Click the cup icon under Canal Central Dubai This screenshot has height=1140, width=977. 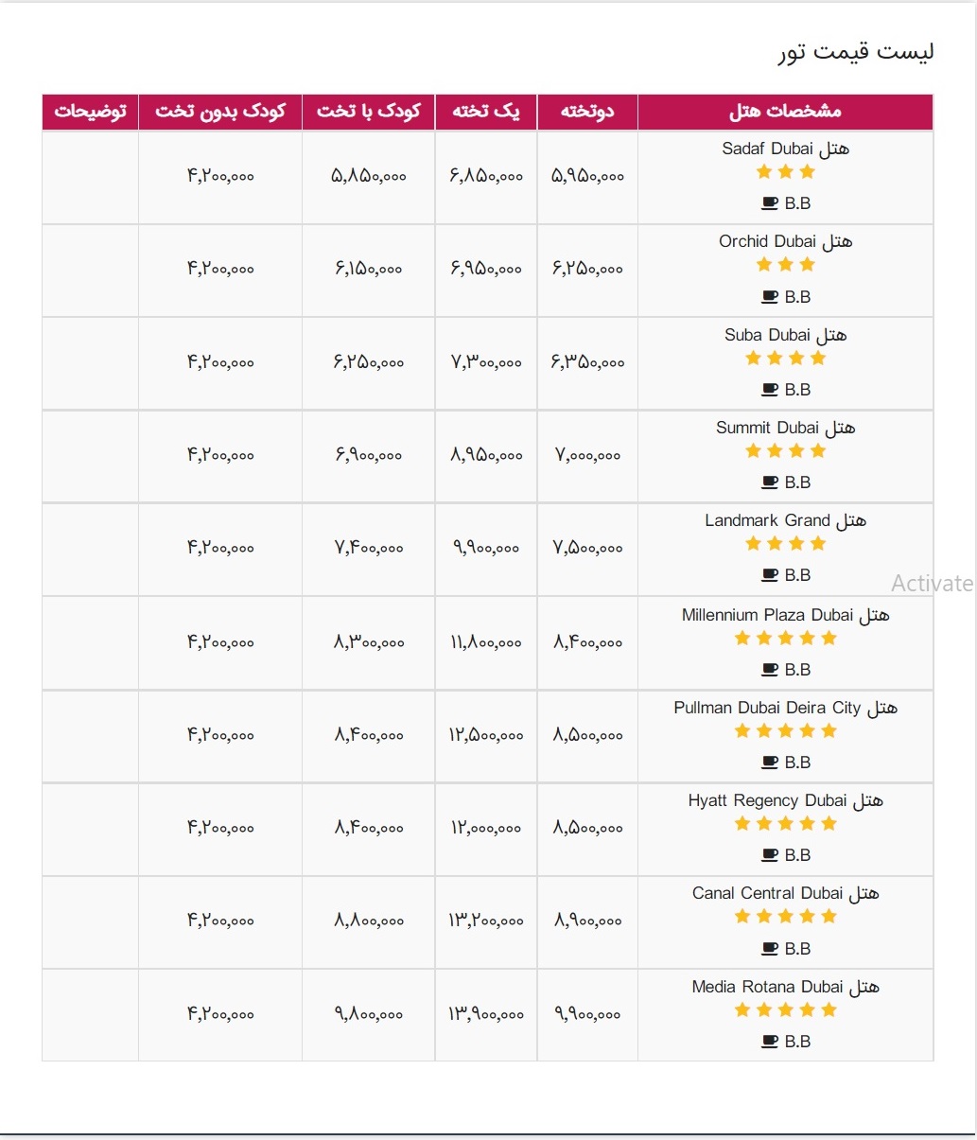[x=770, y=949]
